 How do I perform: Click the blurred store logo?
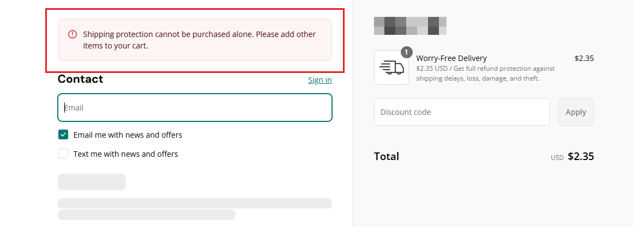coord(410,26)
